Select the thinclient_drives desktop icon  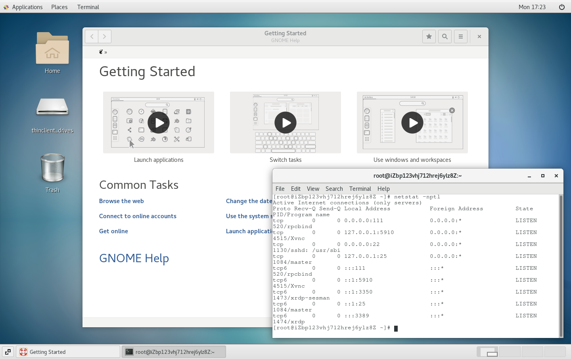coord(52,115)
